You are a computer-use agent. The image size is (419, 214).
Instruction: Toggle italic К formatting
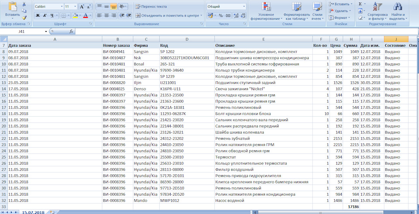click(x=45, y=15)
